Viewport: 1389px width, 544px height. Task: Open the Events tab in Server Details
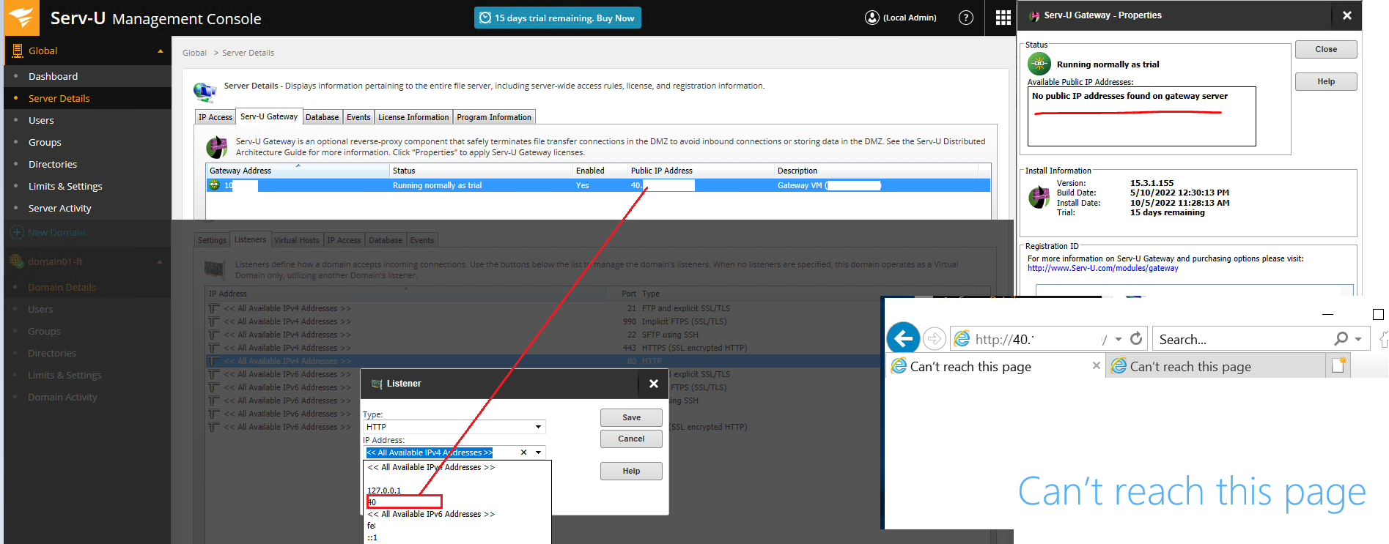pos(358,117)
